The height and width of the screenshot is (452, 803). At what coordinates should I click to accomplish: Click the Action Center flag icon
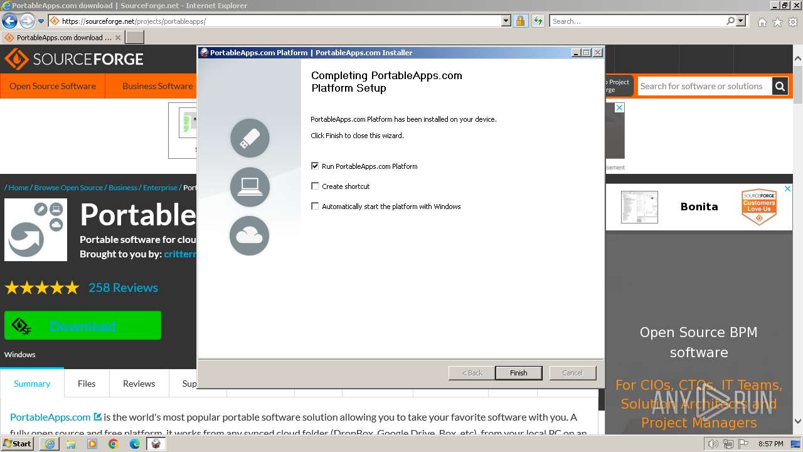pyautogui.click(x=742, y=444)
